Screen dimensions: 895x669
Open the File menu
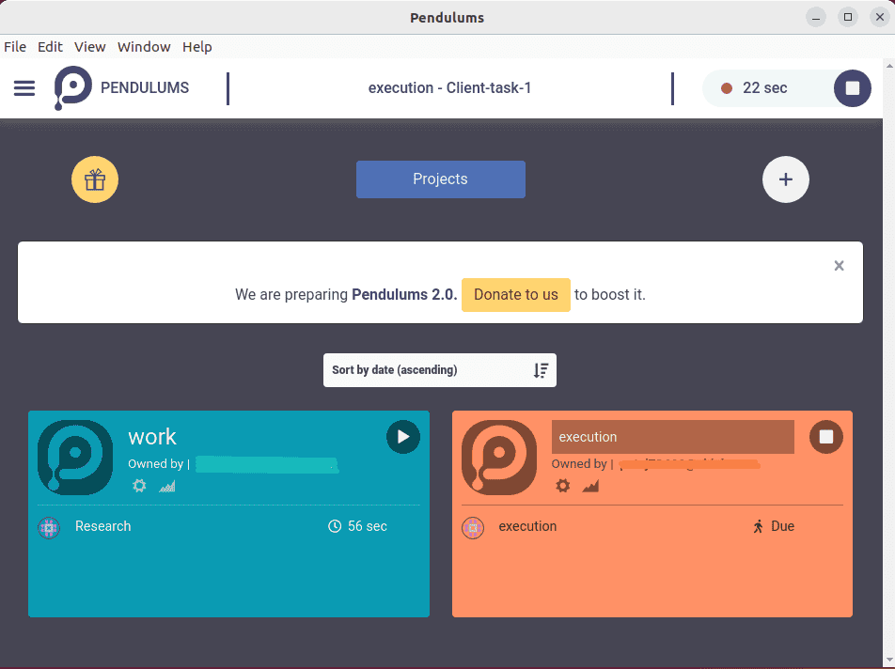click(x=15, y=47)
